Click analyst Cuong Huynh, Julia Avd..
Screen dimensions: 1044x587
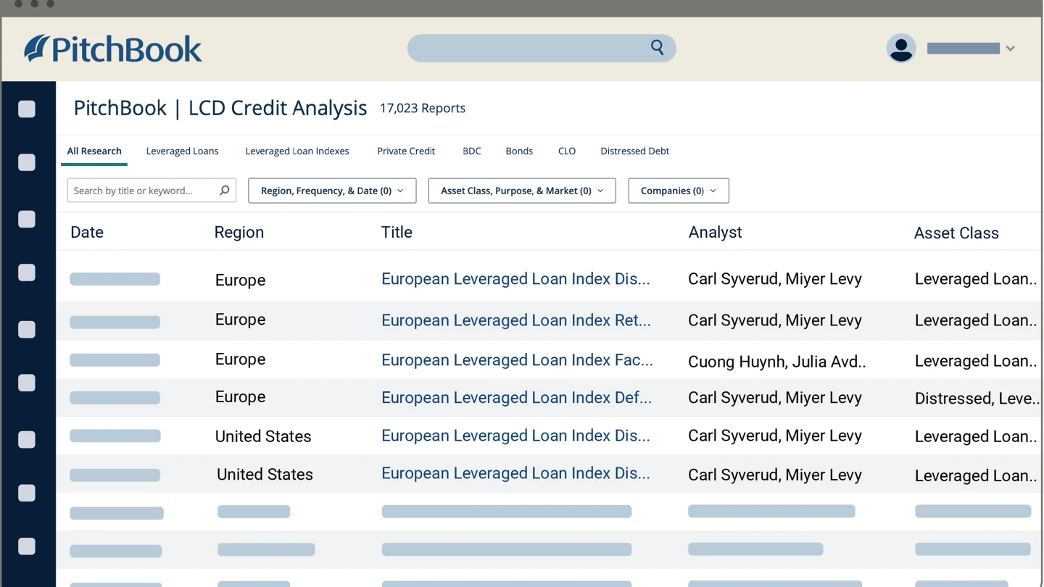[776, 361]
